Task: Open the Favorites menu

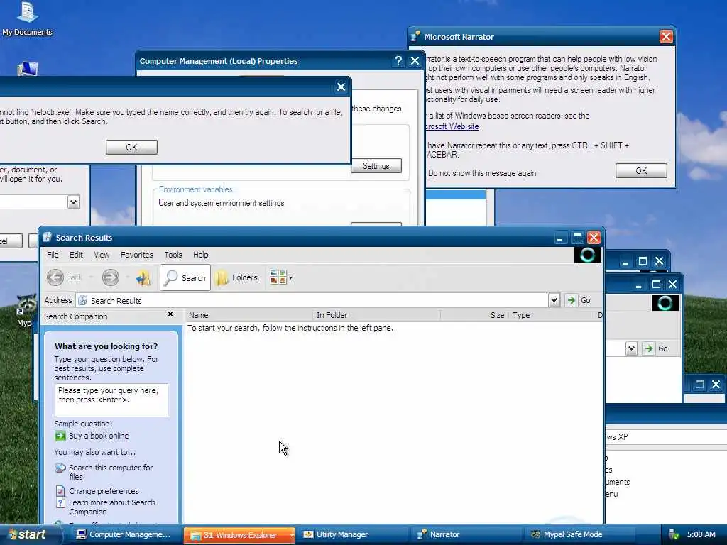Action: point(137,255)
